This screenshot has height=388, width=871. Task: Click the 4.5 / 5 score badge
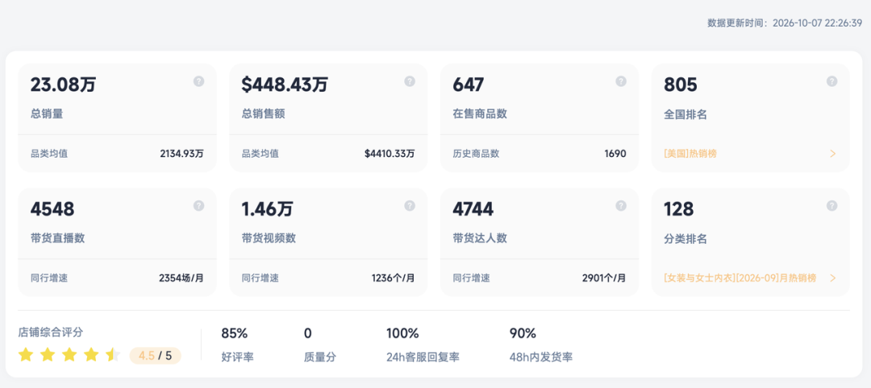coord(156,356)
